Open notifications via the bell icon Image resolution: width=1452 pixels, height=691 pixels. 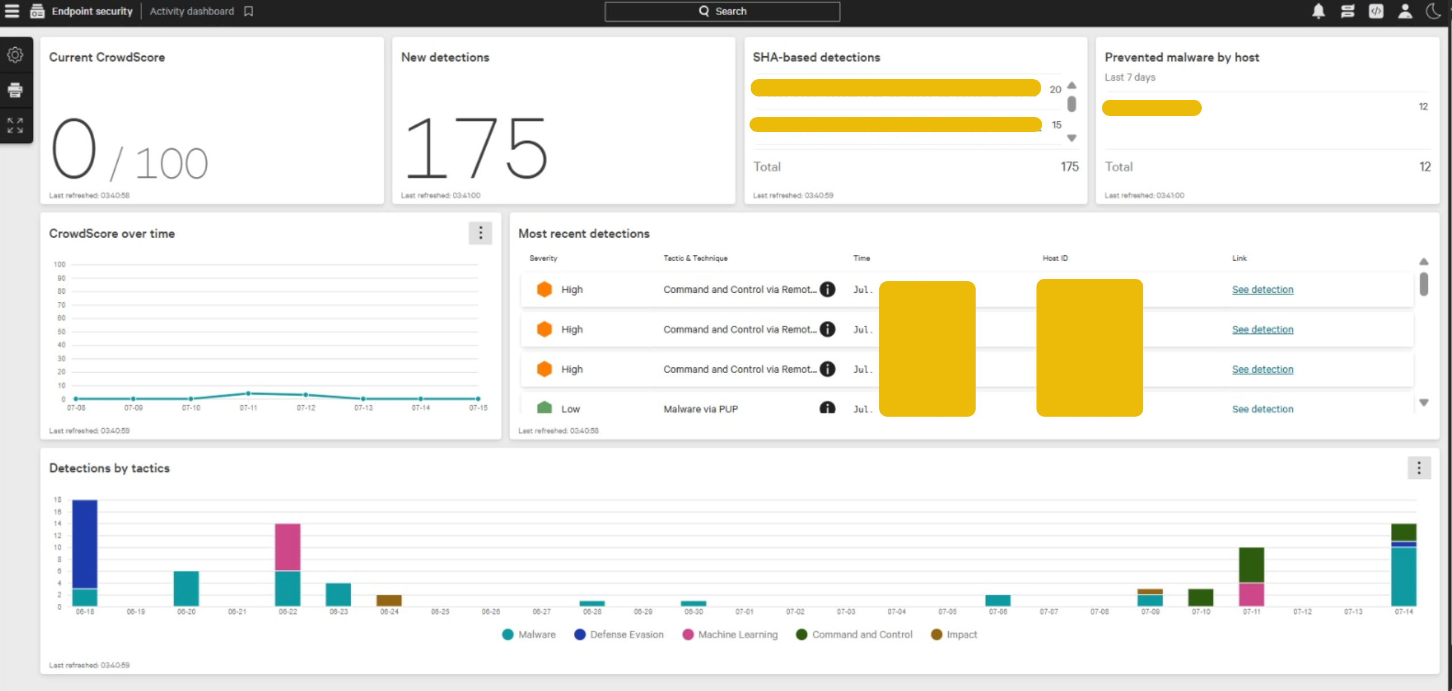point(1318,11)
